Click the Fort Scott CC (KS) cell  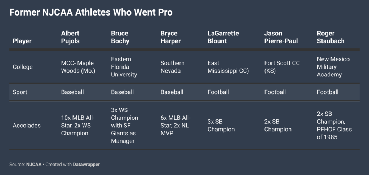(x=282, y=67)
